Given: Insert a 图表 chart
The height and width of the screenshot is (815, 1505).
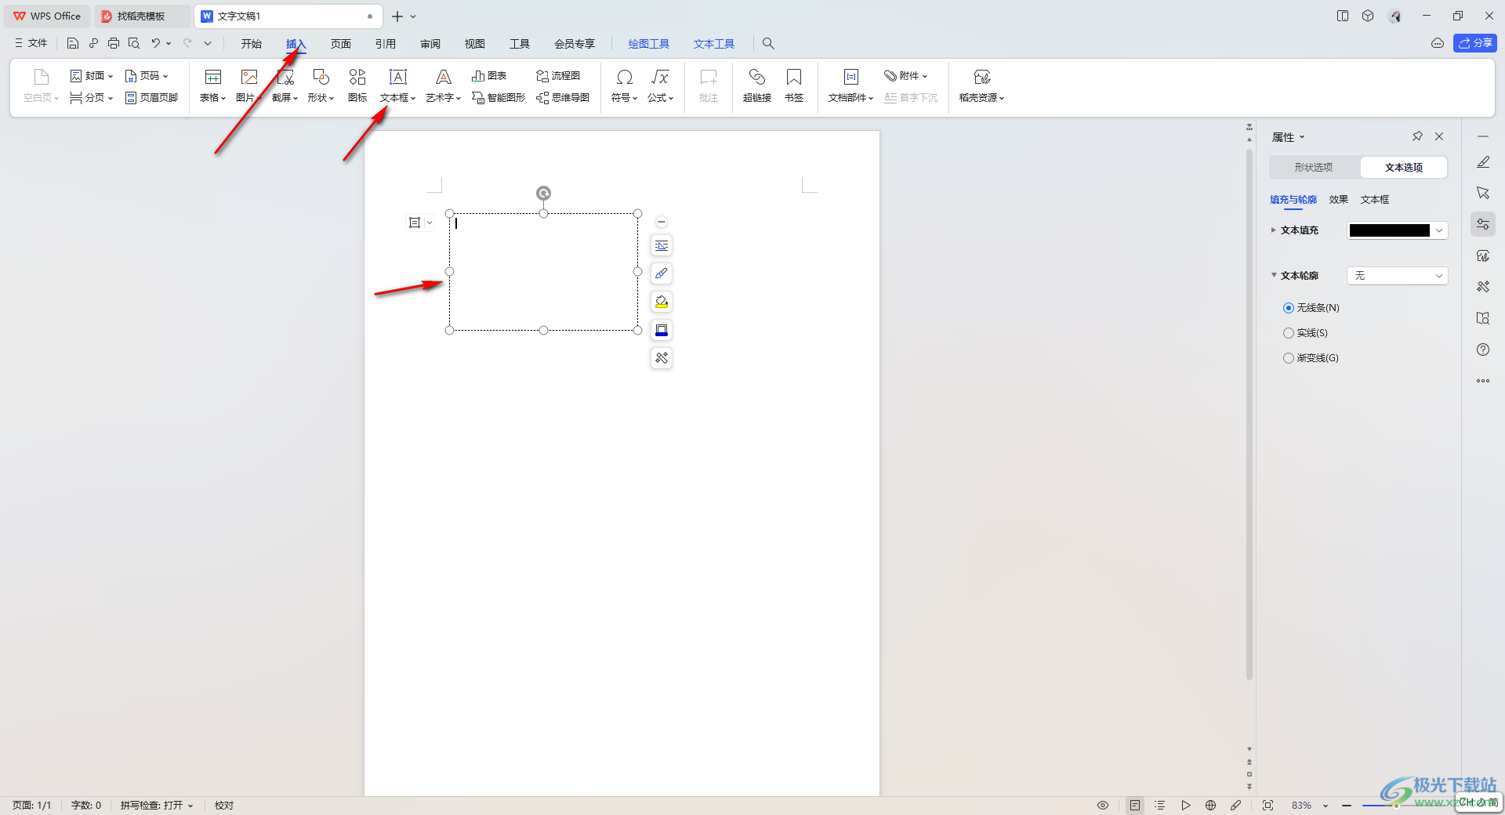Looking at the screenshot, I should pos(489,76).
